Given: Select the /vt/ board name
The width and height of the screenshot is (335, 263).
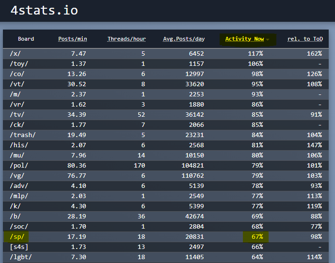Looking at the screenshot, I should pos(17,84).
